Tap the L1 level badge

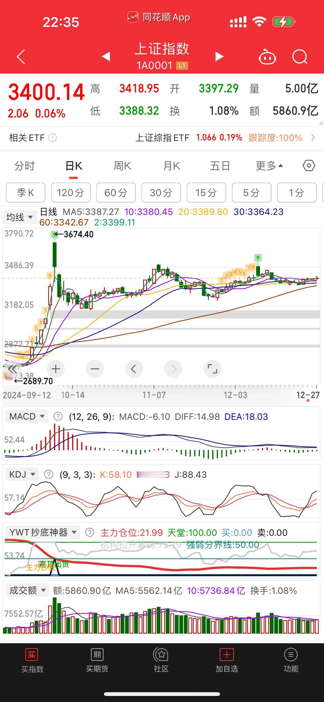coord(182,66)
